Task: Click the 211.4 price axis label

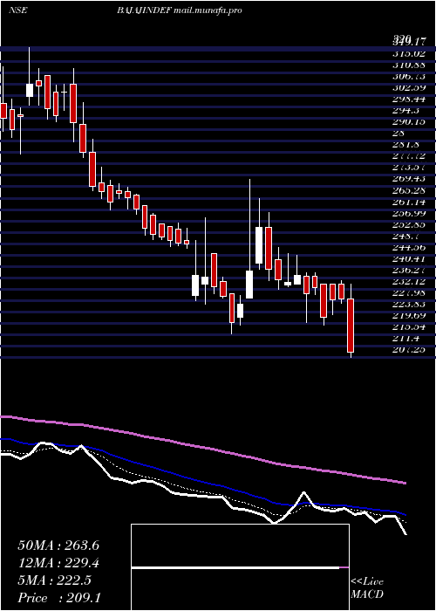Action: (405, 339)
